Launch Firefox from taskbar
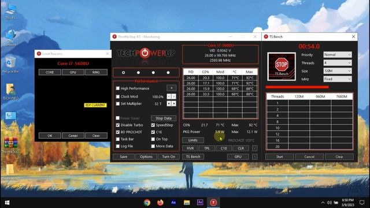Image resolution: width=370 pixels, height=208 pixels. click(160, 203)
